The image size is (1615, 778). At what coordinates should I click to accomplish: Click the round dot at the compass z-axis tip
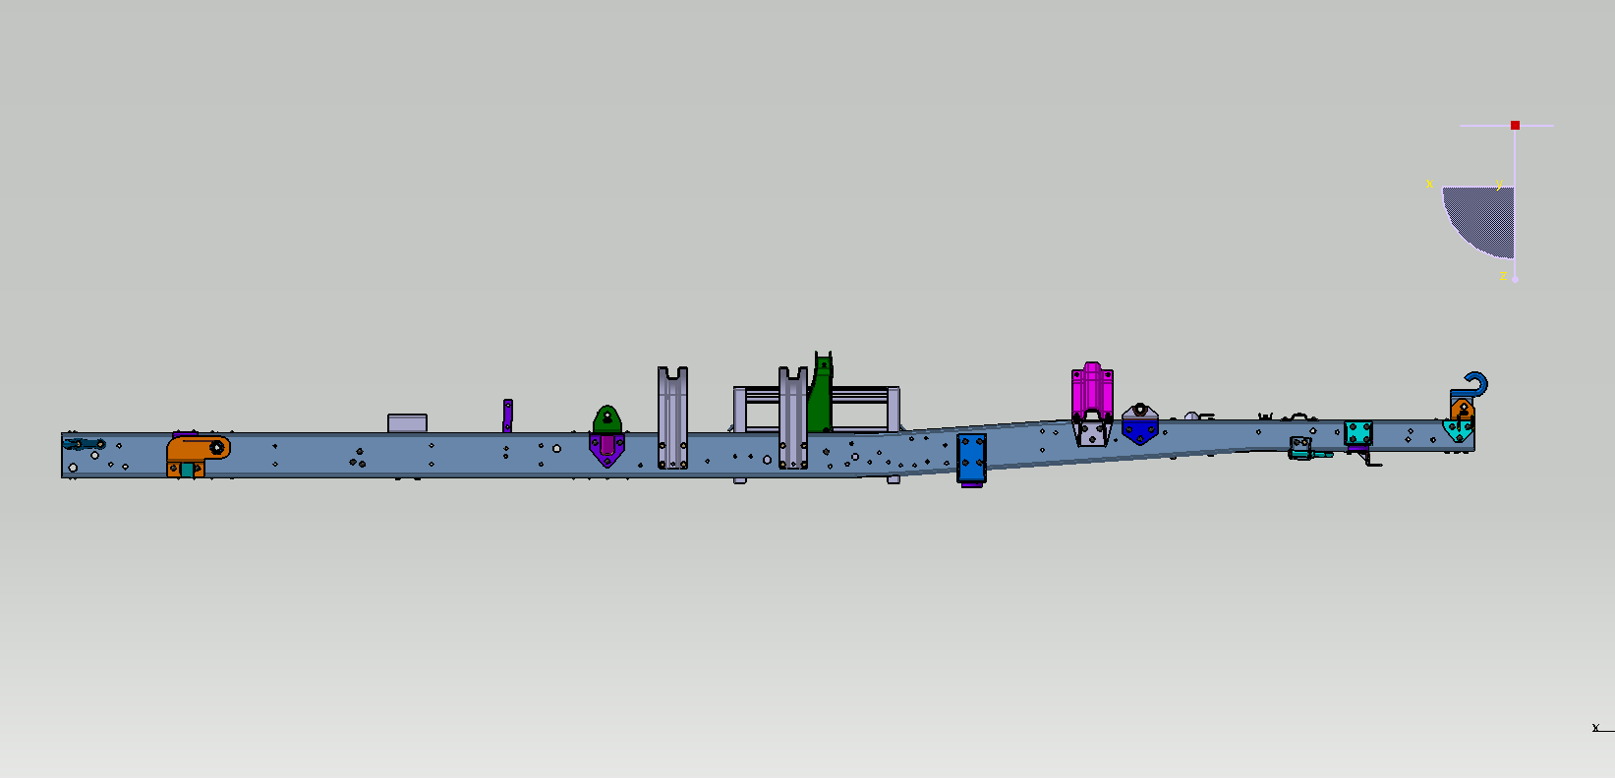[1515, 279]
